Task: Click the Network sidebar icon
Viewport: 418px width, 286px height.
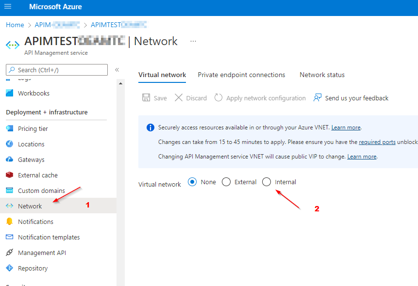Action: [x=9, y=206]
